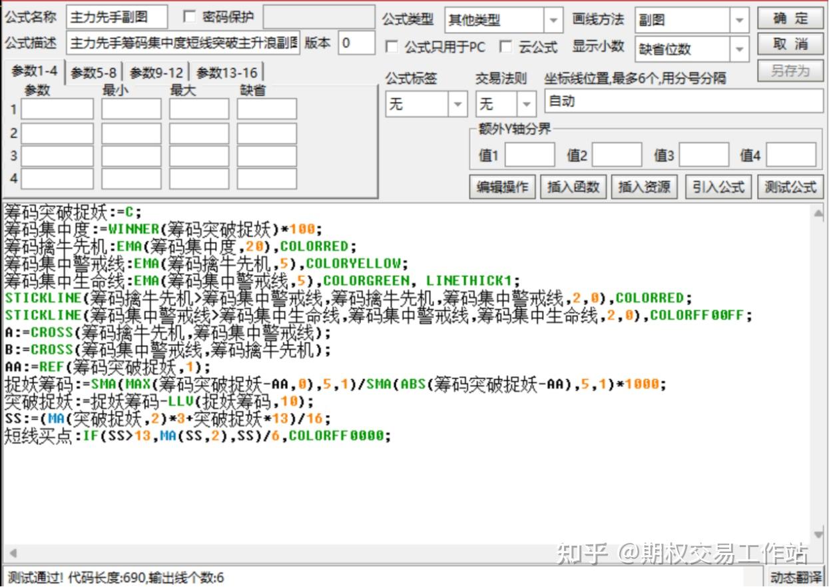Expand the 显示小数 dropdown
Viewport: 829px width, 587px height.
click(739, 49)
